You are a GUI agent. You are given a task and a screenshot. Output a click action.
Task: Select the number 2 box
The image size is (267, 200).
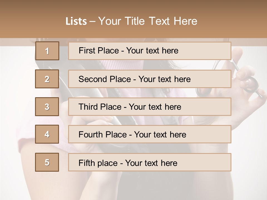pos(47,79)
